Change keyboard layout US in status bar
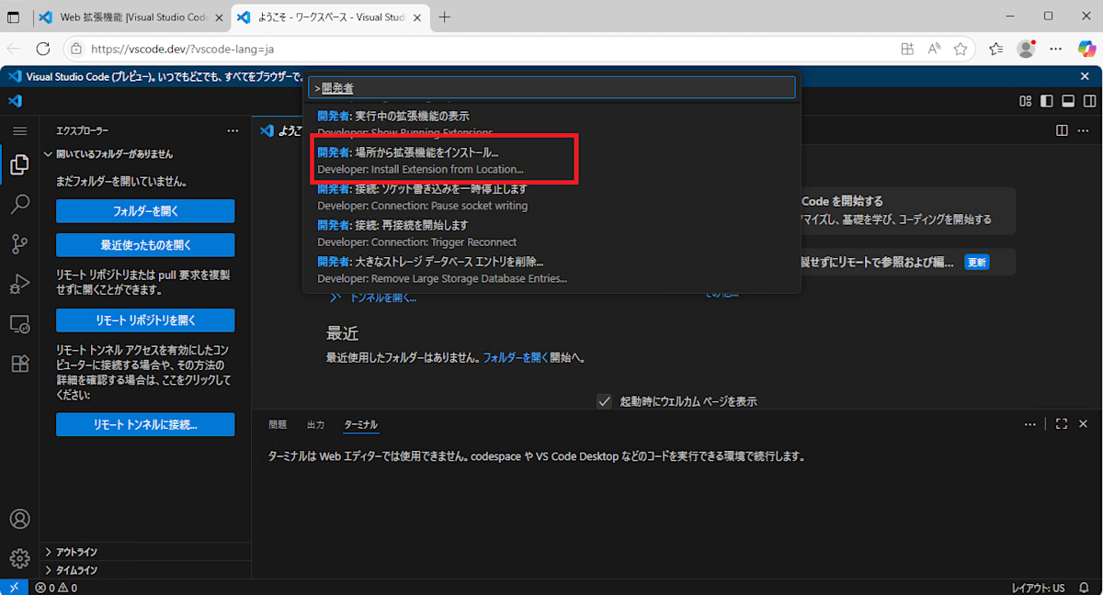This screenshot has width=1103, height=595. pos(1038,588)
